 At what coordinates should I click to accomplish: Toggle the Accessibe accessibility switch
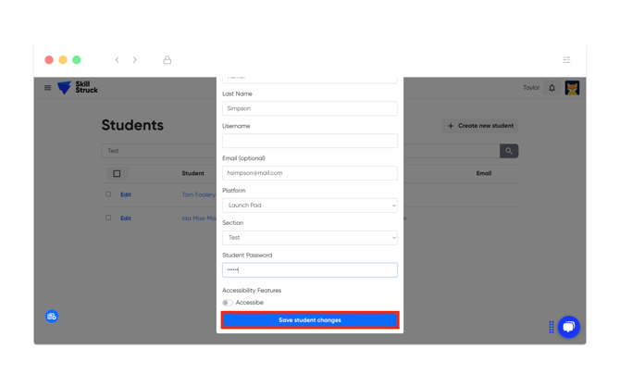(x=228, y=303)
